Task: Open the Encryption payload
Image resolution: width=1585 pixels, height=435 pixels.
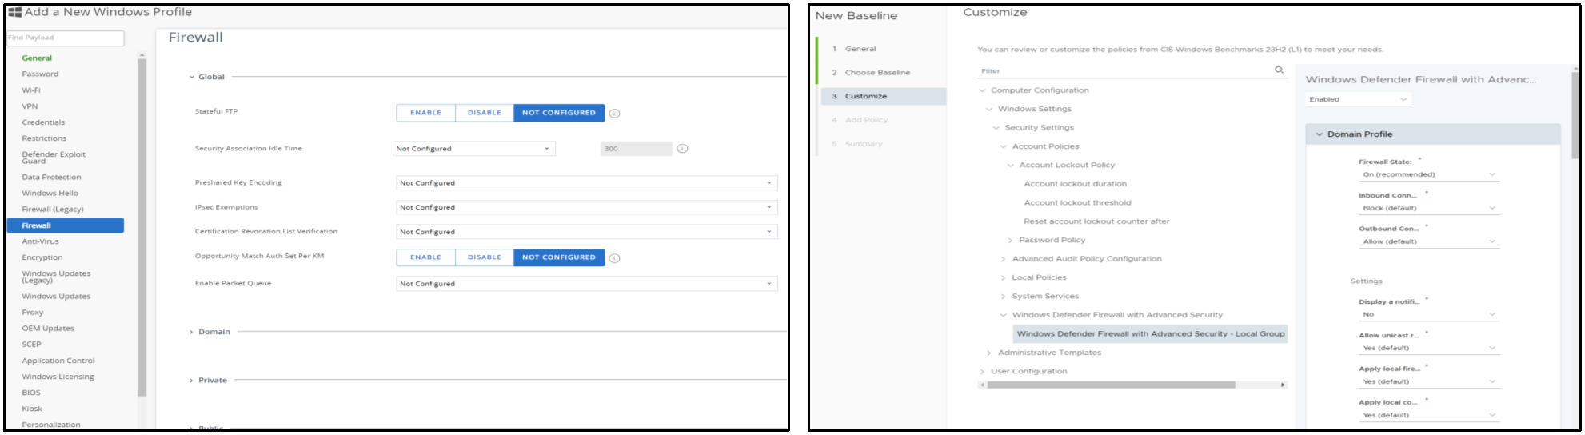Action: (x=42, y=257)
